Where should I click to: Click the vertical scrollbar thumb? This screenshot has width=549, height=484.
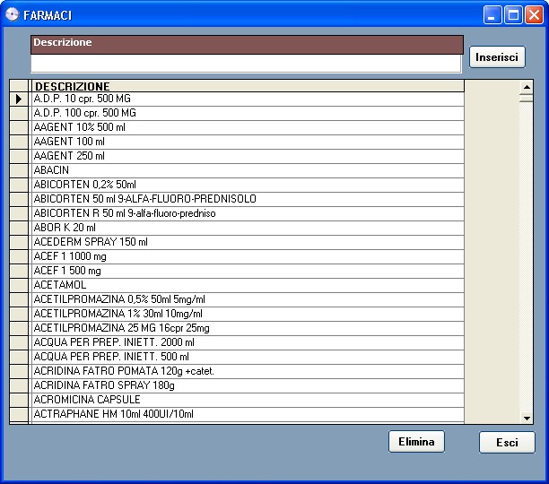coord(527,98)
